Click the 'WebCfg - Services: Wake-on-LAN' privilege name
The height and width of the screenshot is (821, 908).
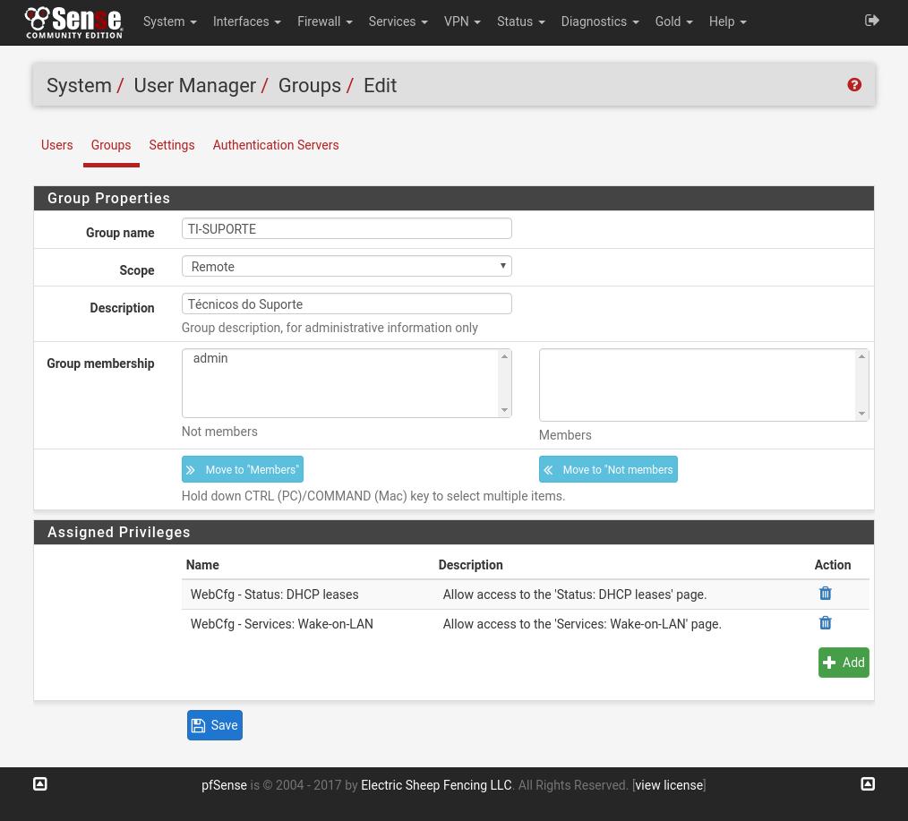(281, 623)
